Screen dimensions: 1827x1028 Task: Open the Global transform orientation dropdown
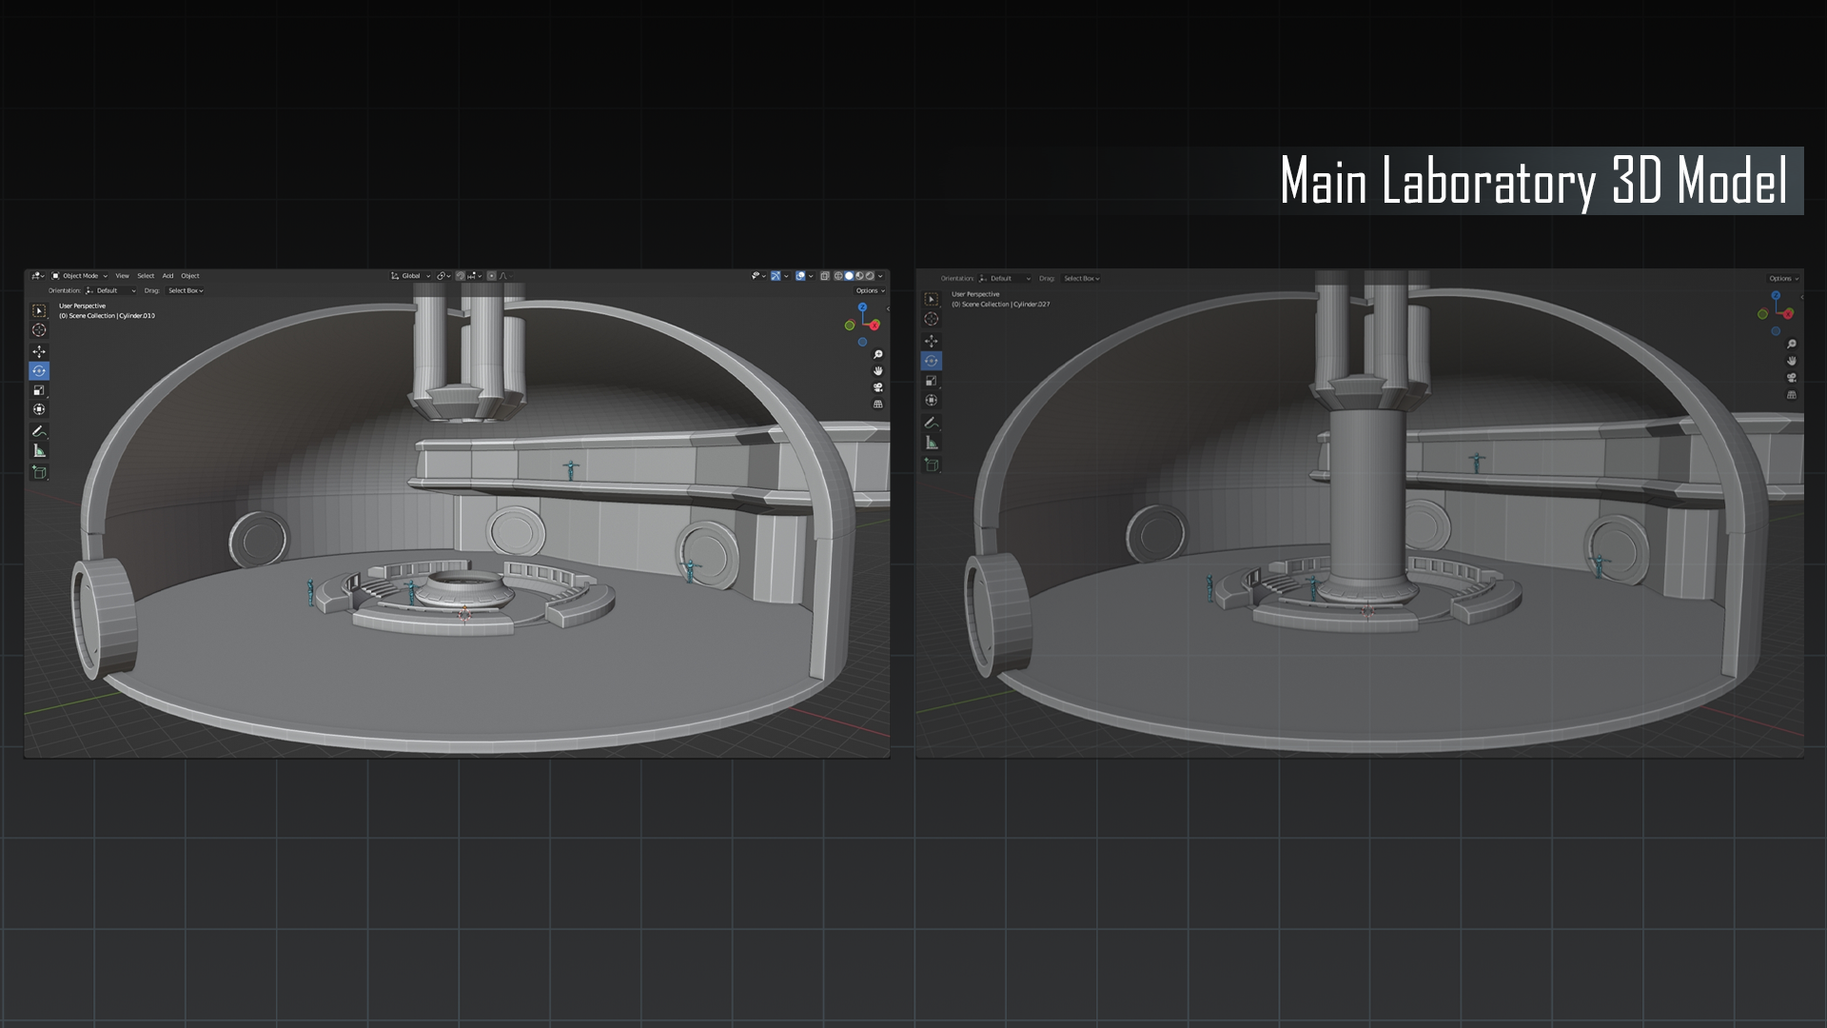pos(411,276)
